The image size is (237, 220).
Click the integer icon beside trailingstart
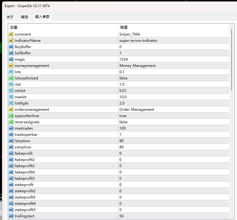[11, 216]
